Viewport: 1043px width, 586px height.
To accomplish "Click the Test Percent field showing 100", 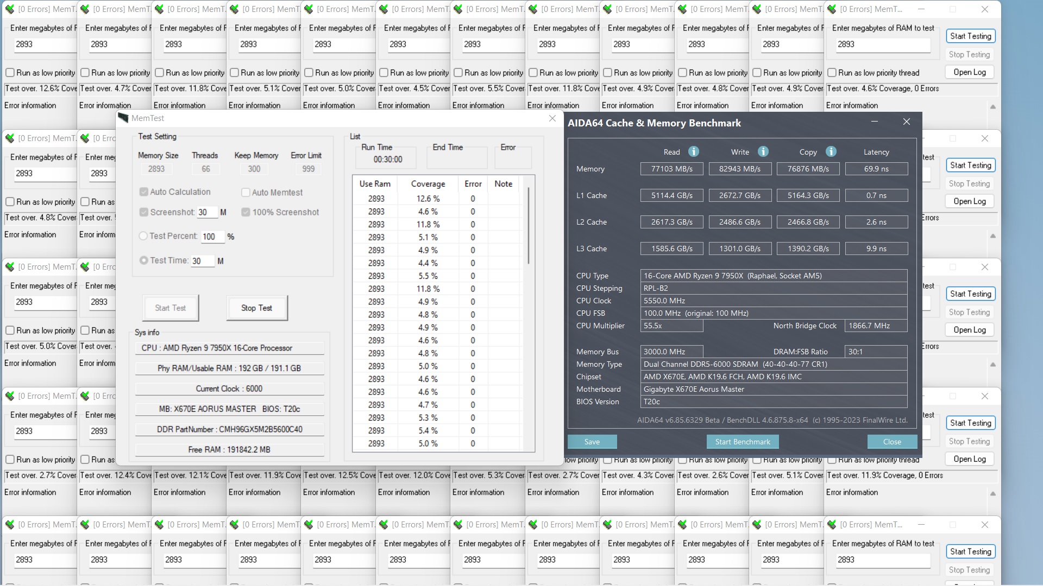I will click(212, 237).
